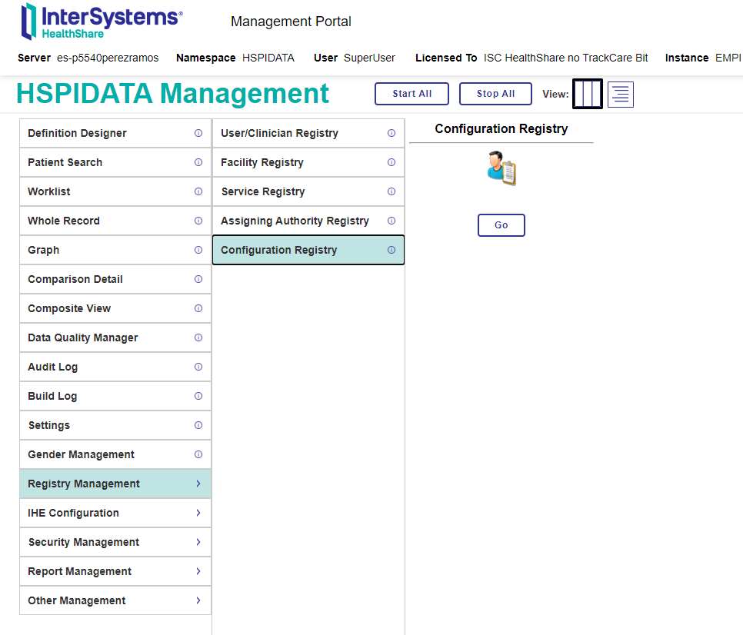Switch to the column view icon

click(x=588, y=94)
